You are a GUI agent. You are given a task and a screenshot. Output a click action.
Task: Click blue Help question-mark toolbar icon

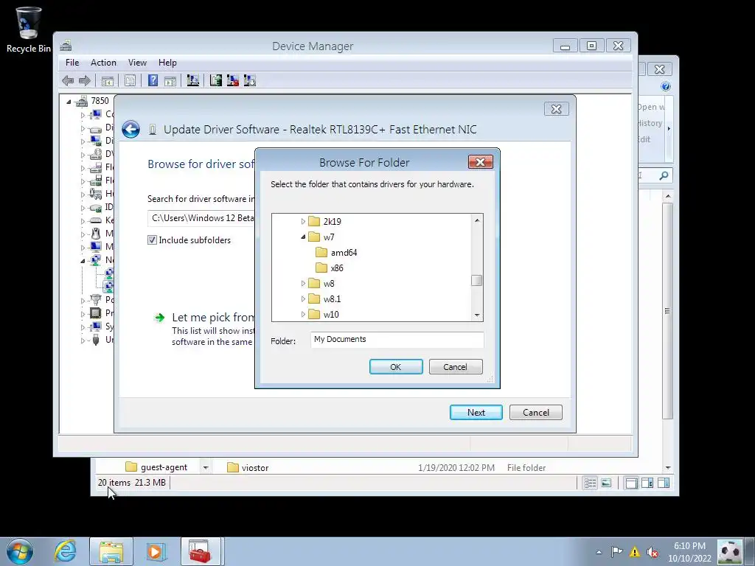tap(153, 81)
